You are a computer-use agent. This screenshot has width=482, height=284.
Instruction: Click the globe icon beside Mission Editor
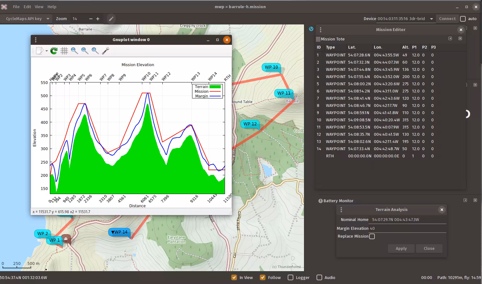(x=311, y=29)
